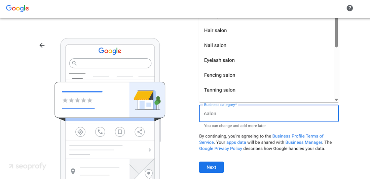
Task: Open the Business Manager link
Action: click(303, 142)
